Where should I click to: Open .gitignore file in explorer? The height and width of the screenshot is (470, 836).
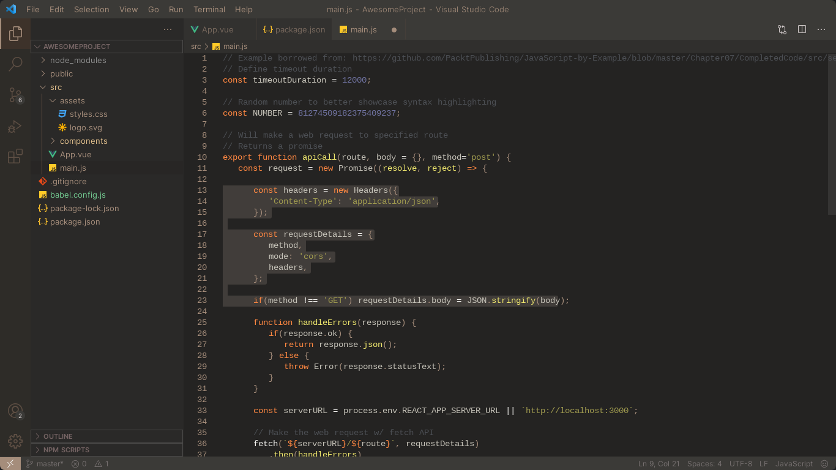[107, 181]
